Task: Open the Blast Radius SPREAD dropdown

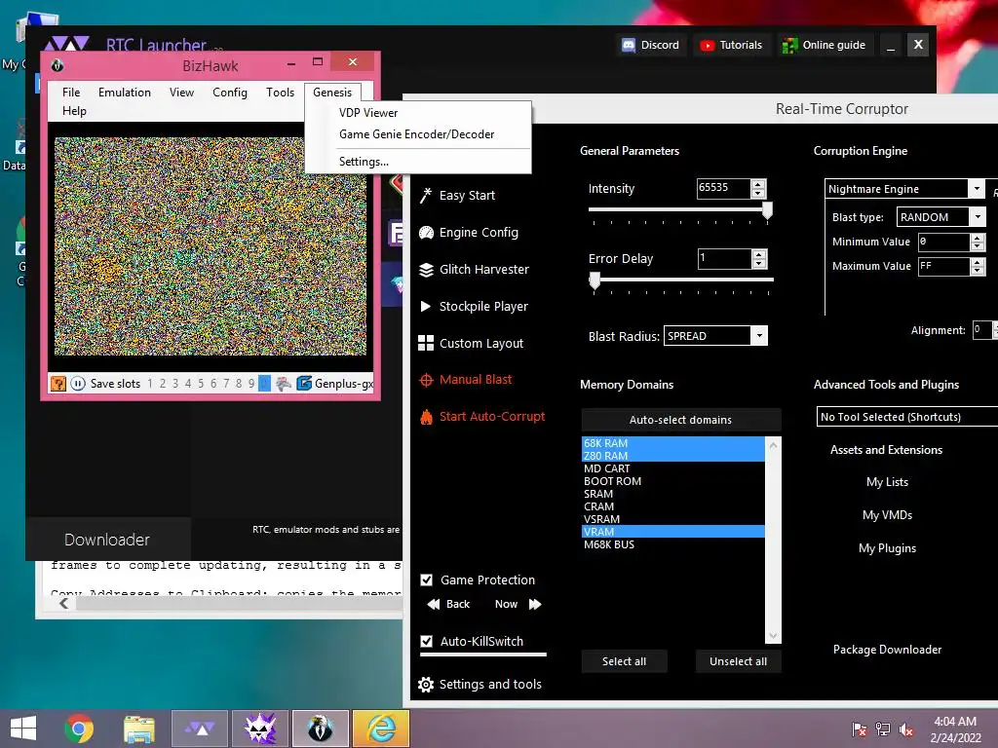Action: point(758,336)
